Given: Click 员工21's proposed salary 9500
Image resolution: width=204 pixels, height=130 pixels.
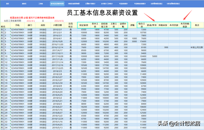Looking at the screenshot, I should pyautogui.click(x=84, y=89).
